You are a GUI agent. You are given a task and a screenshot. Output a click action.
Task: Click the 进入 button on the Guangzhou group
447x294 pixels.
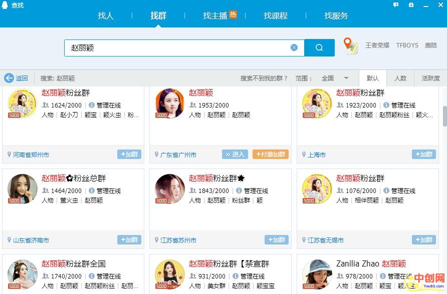235,154
